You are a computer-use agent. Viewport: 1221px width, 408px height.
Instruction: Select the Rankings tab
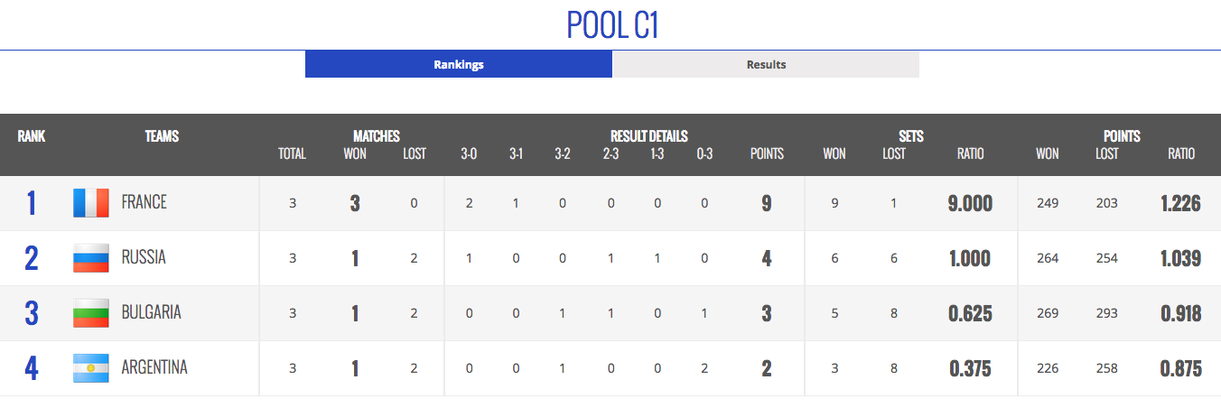[x=459, y=64]
